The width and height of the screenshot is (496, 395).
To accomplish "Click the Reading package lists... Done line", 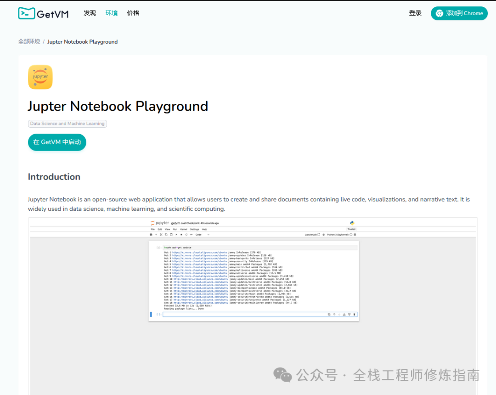I will 184,309.
